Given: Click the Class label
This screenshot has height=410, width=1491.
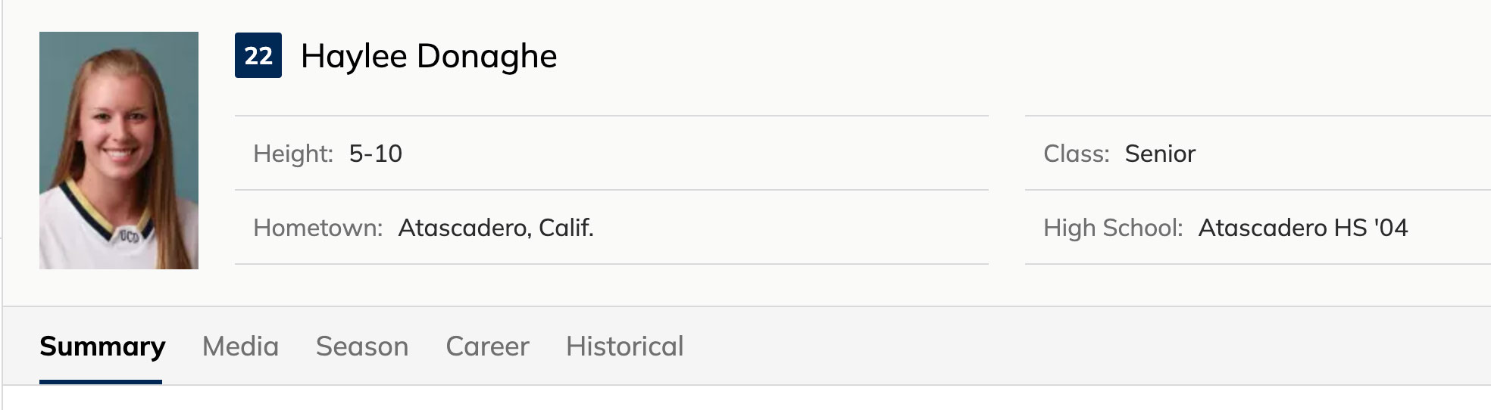Looking at the screenshot, I should click(1076, 154).
